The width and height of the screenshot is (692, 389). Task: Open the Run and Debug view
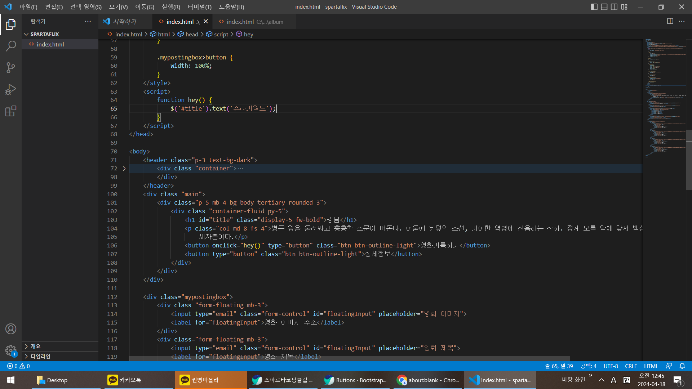11,89
